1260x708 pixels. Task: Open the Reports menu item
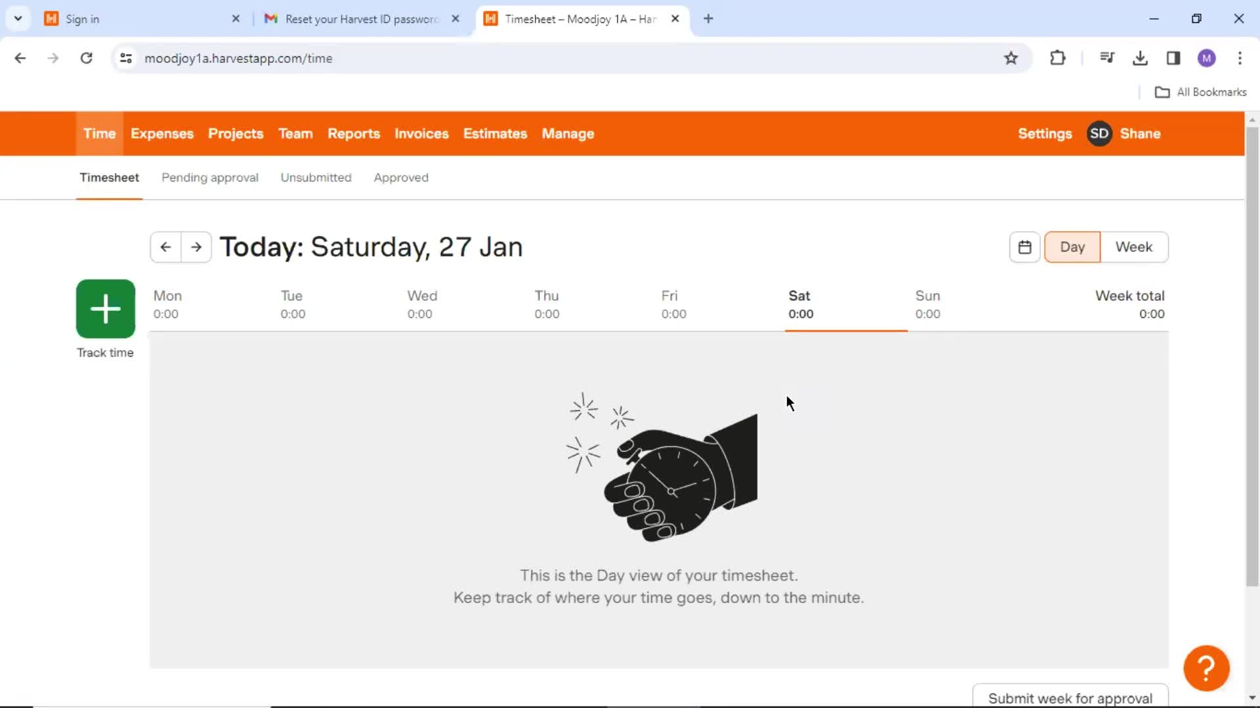click(353, 133)
